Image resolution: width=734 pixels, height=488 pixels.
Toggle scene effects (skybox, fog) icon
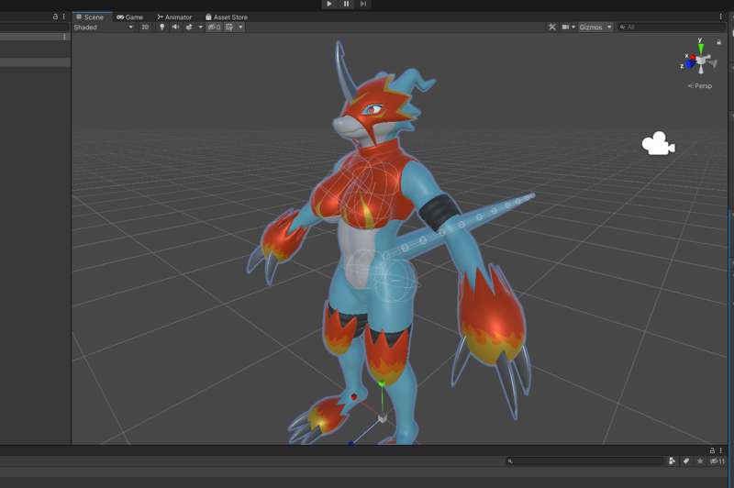click(x=189, y=28)
